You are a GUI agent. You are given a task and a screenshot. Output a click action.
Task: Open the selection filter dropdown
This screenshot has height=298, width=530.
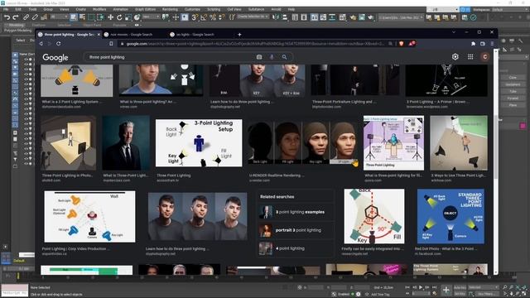59,17
